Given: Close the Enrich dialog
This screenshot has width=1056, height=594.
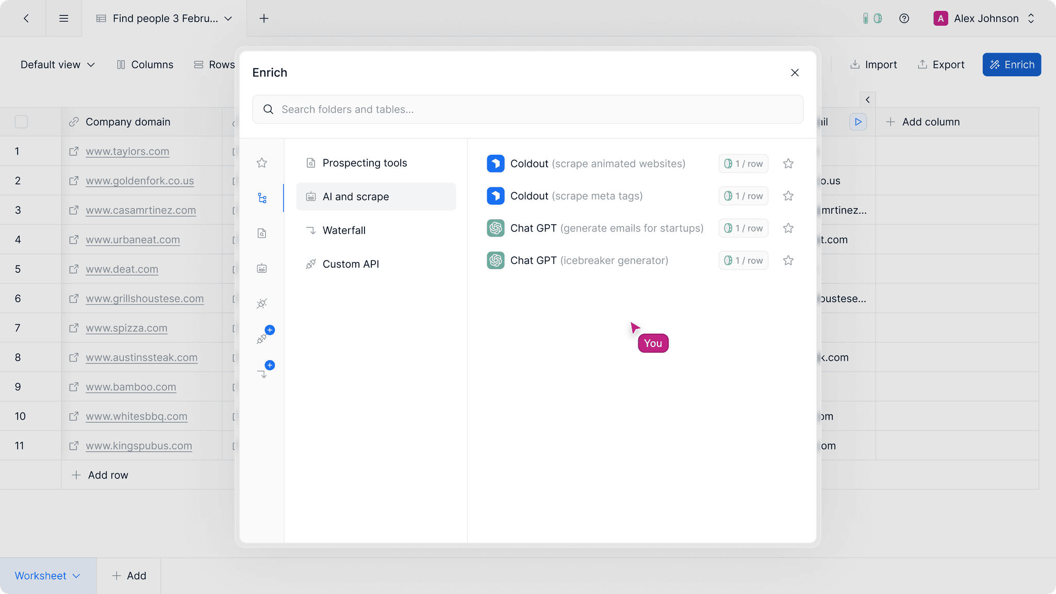Looking at the screenshot, I should point(795,73).
